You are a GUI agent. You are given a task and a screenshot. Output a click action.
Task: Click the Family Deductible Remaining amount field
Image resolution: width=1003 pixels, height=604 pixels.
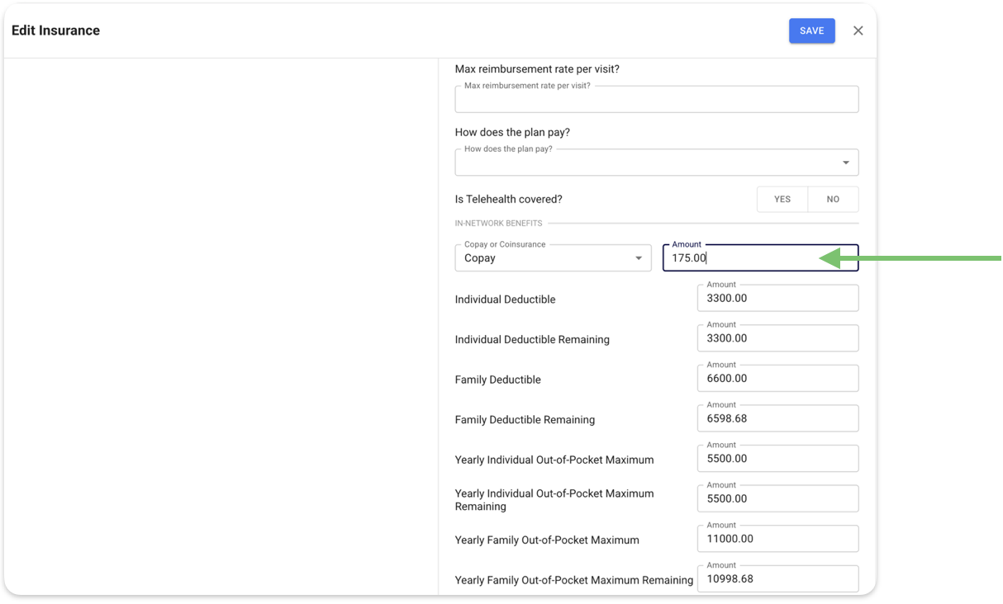(777, 418)
